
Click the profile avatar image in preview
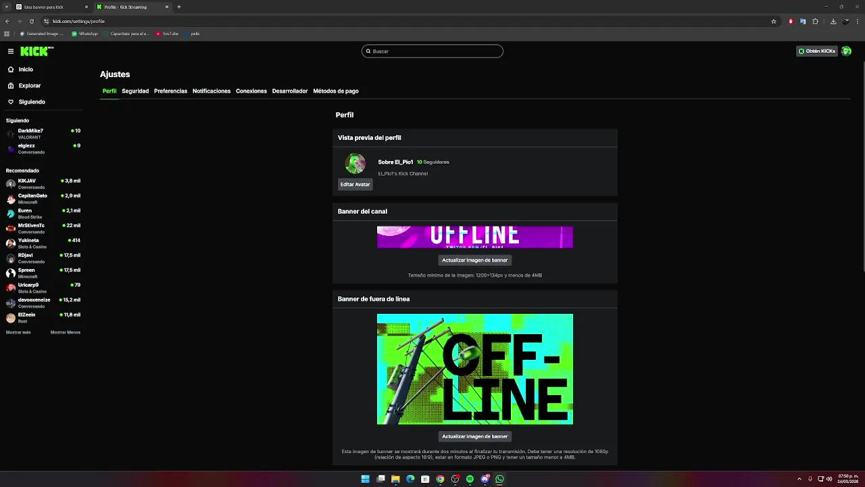[355, 163]
